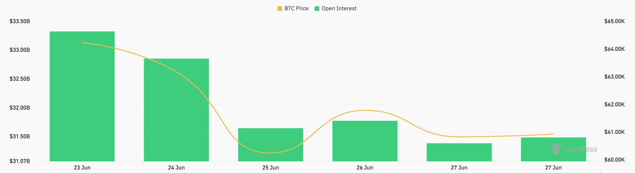
Task: Toggle the BTC Price legend series
Action: pos(293,8)
